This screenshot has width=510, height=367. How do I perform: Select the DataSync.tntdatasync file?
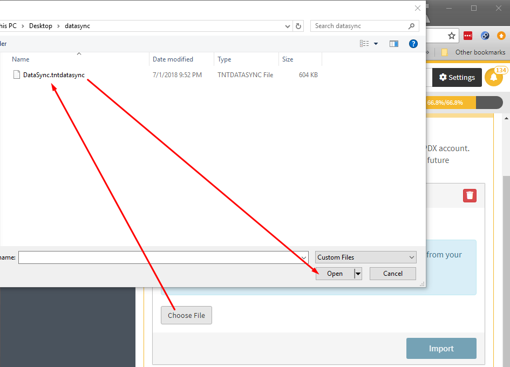[53, 75]
